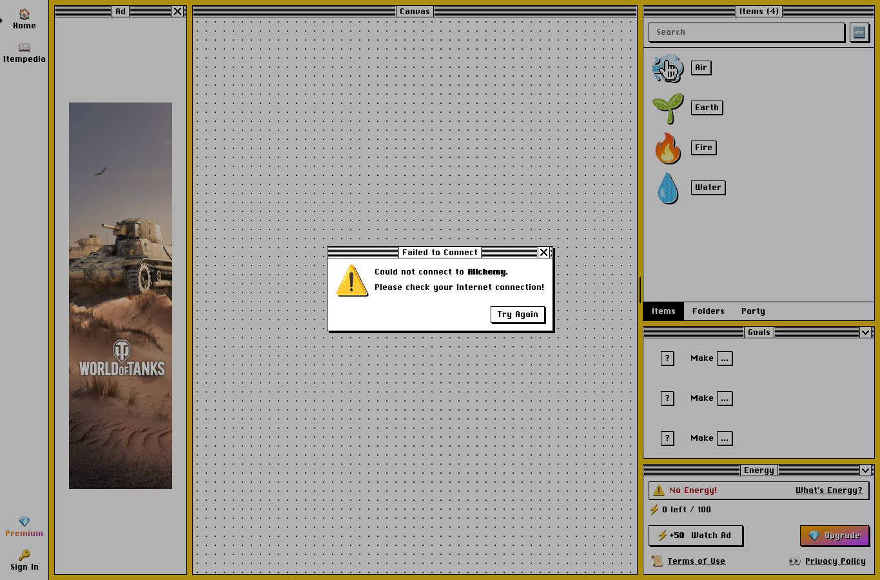The width and height of the screenshot is (880, 580).
Task: Click the Sign In key icon
Action: point(24,555)
